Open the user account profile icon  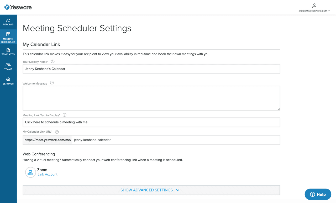tap(314, 5)
